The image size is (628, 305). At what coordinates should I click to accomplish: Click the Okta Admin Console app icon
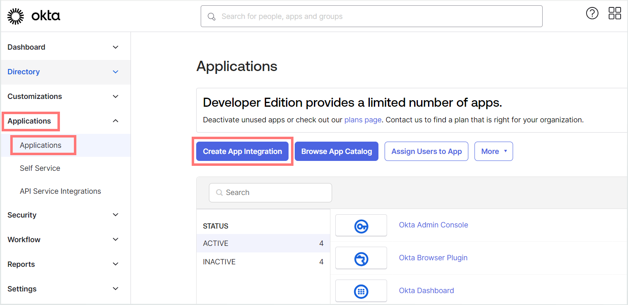(x=361, y=225)
